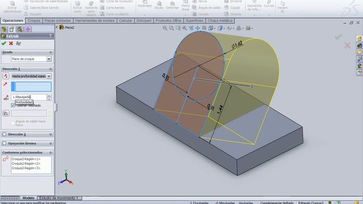
Task: Expand the Pieza2 flyout tree arrow
Action: pyautogui.click(x=57, y=27)
